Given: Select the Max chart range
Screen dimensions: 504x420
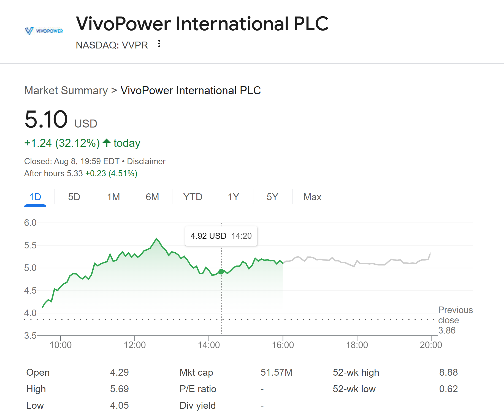Looking at the screenshot, I should coord(312,197).
